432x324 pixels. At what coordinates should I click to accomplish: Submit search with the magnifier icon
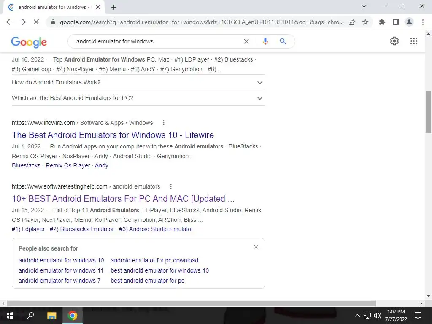pyautogui.click(x=283, y=41)
